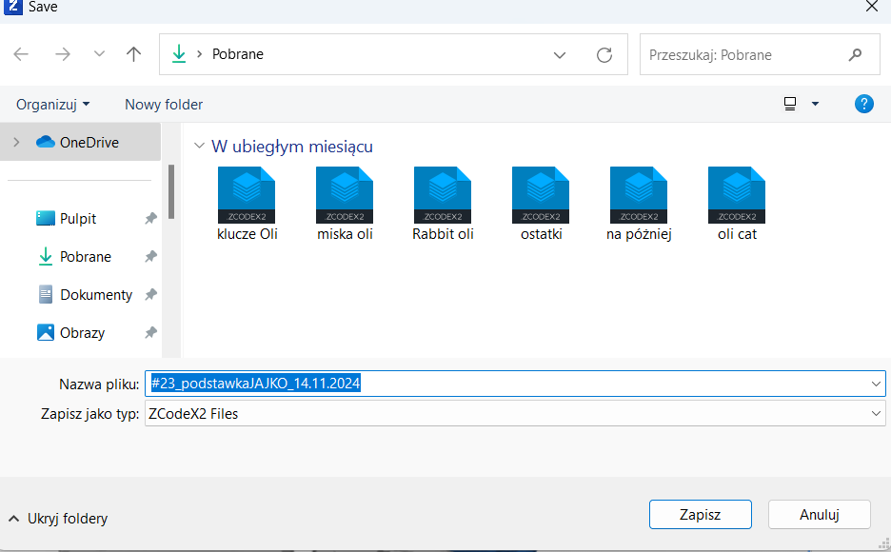Expand the address bar history dropdown
891x552 pixels.
[x=560, y=55]
